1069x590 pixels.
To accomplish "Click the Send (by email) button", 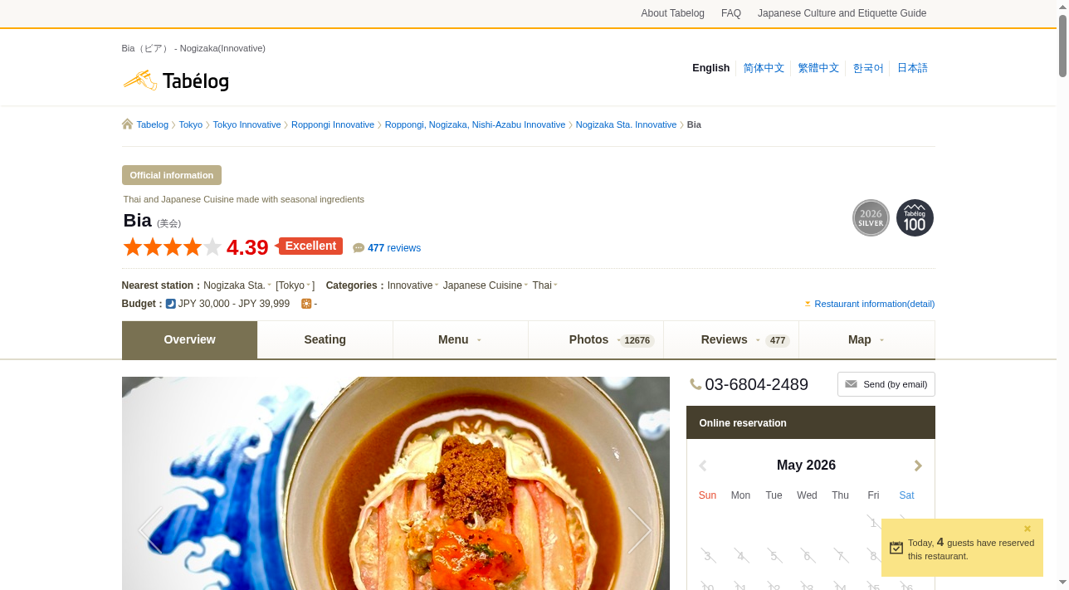I will click(886, 384).
